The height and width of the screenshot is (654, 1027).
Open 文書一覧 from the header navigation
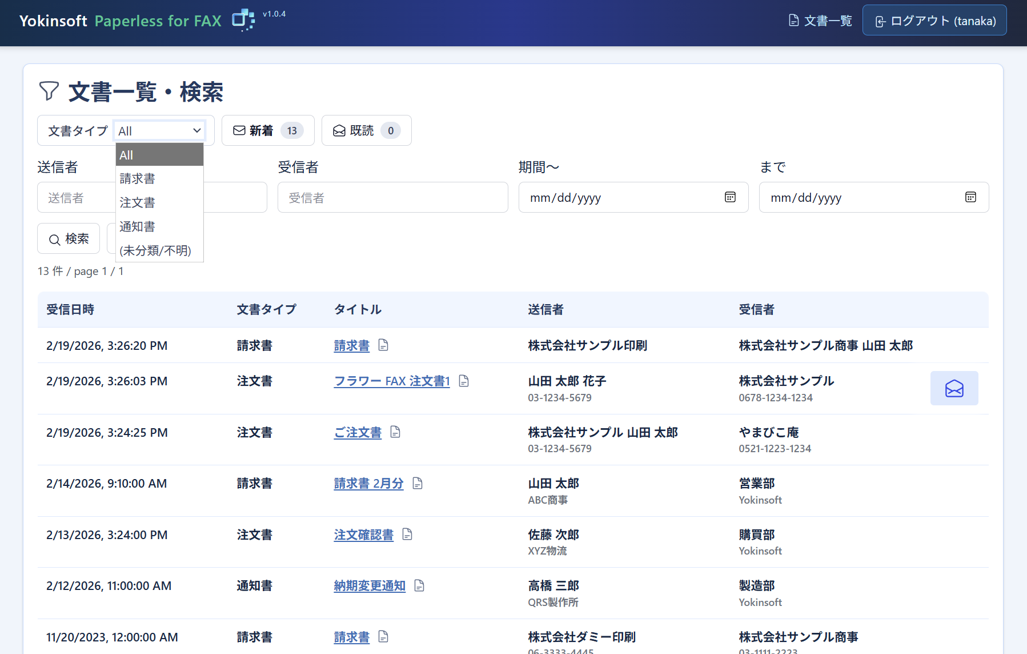pyautogui.click(x=820, y=20)
